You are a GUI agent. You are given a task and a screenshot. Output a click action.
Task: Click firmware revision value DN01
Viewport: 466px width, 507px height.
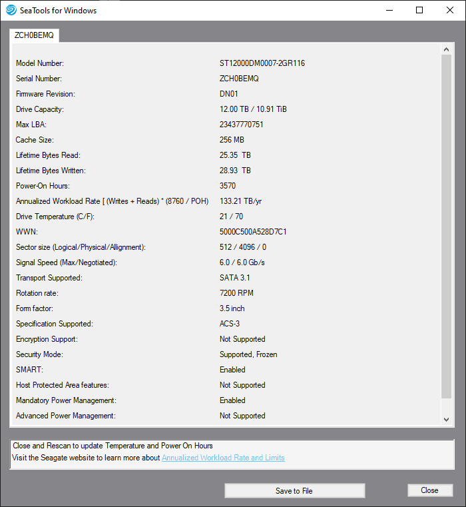[229, 94]
